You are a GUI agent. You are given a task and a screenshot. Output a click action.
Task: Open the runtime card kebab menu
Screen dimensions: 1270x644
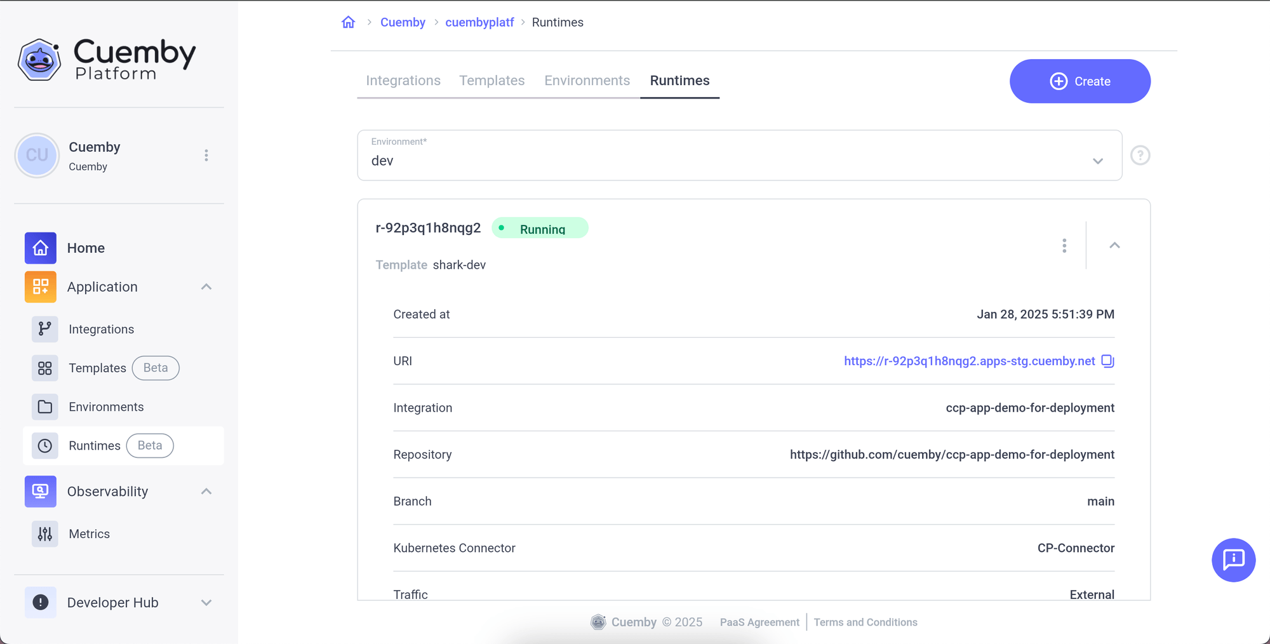click(x=1064, y=245)
